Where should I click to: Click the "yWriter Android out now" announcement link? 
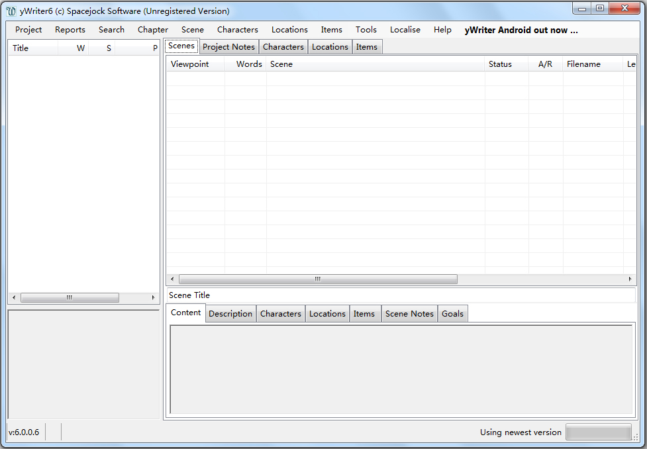[521, 30]
